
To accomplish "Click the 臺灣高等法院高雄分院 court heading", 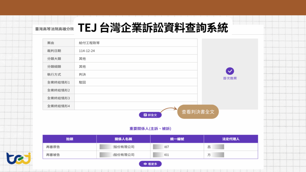I will pos(54,29).
